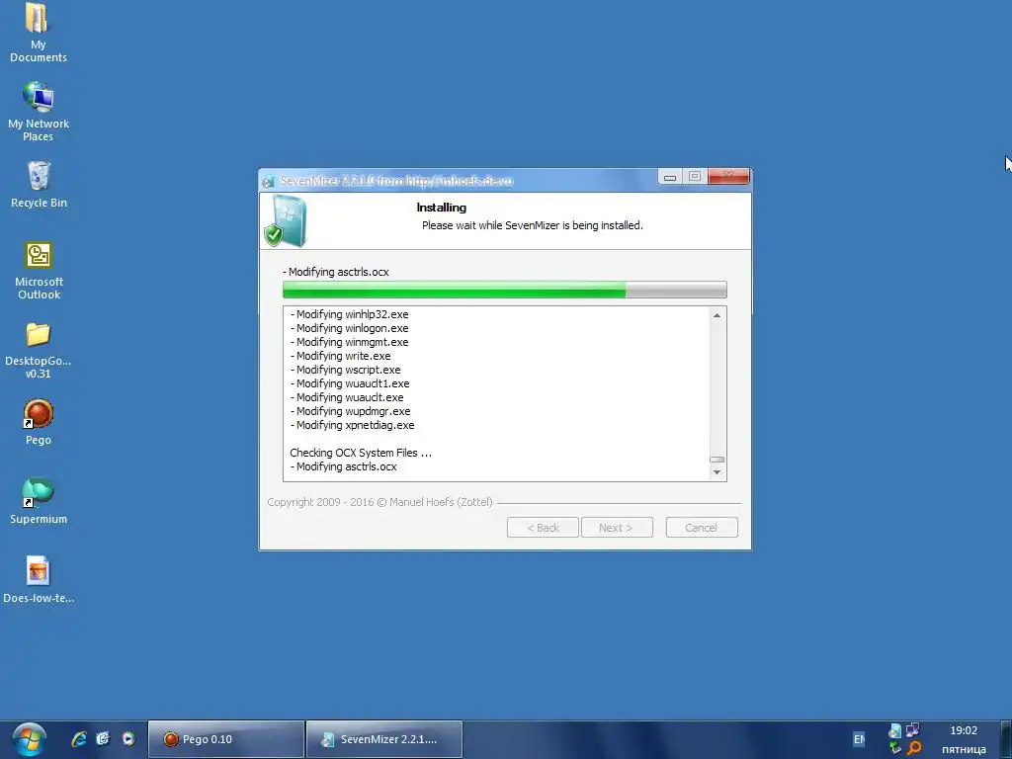Select log line 'Modifying xpnetdiag.exe'
1012x759 pixels.
tap(353, 425)
